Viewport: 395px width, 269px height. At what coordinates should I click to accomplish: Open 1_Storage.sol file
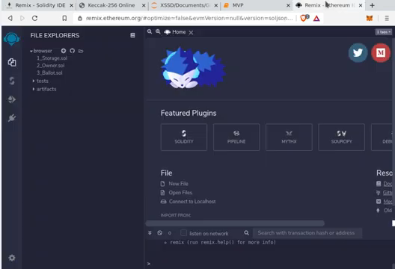(52, 58)
